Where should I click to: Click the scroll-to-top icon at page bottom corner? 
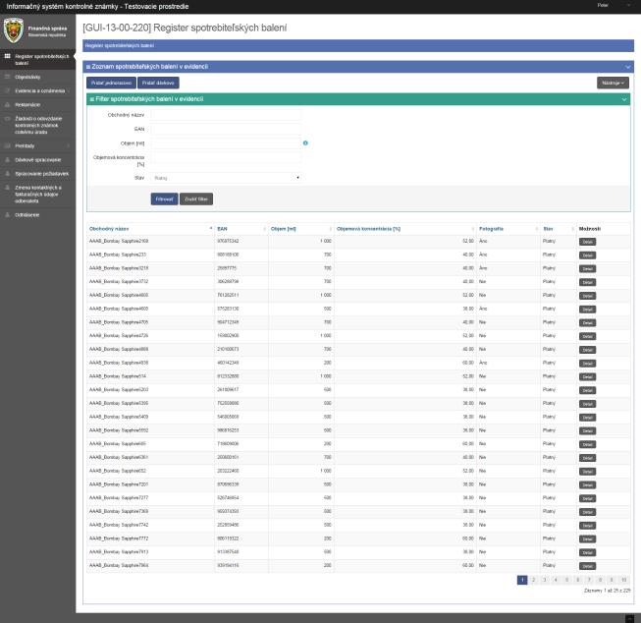[629, 618]
